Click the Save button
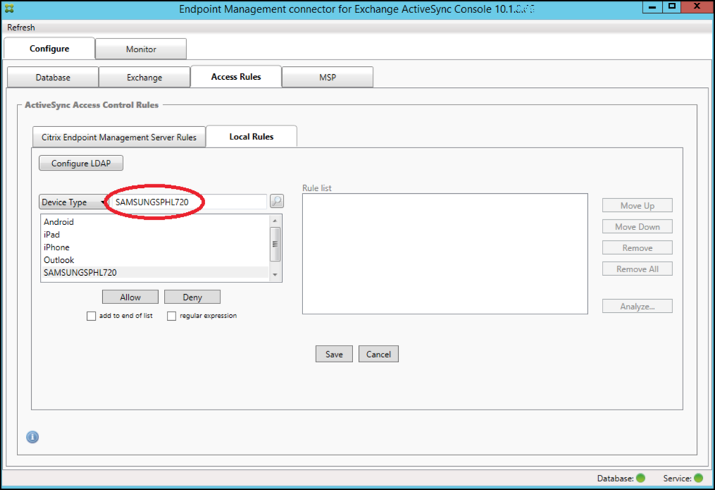The height and width of the screenshot is (490, 715). point(334,354)
